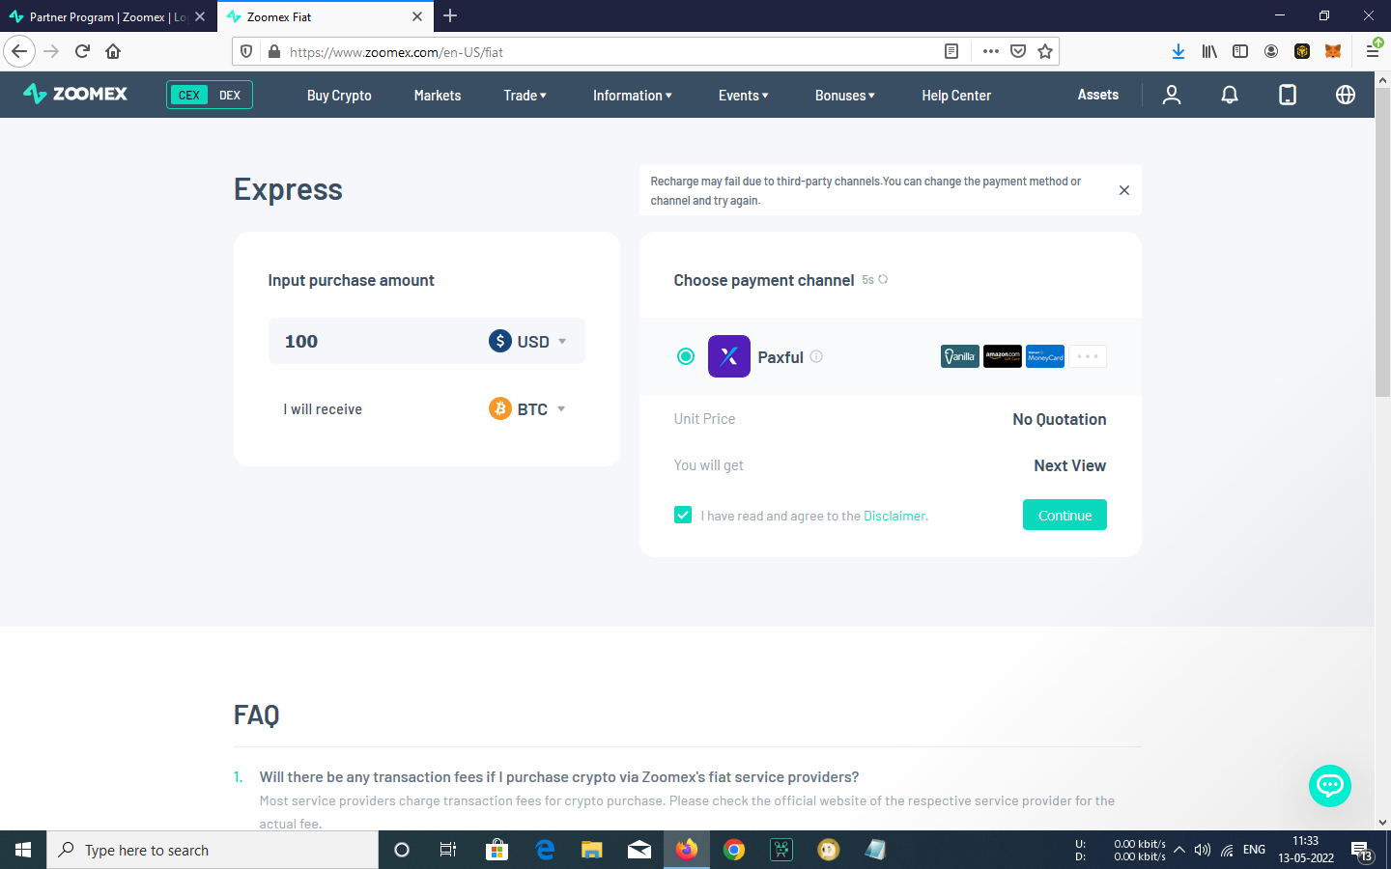This screenshot has width=1391, height=869.
Task: Open page actions ellipsis menu
Action: [991, 51]
